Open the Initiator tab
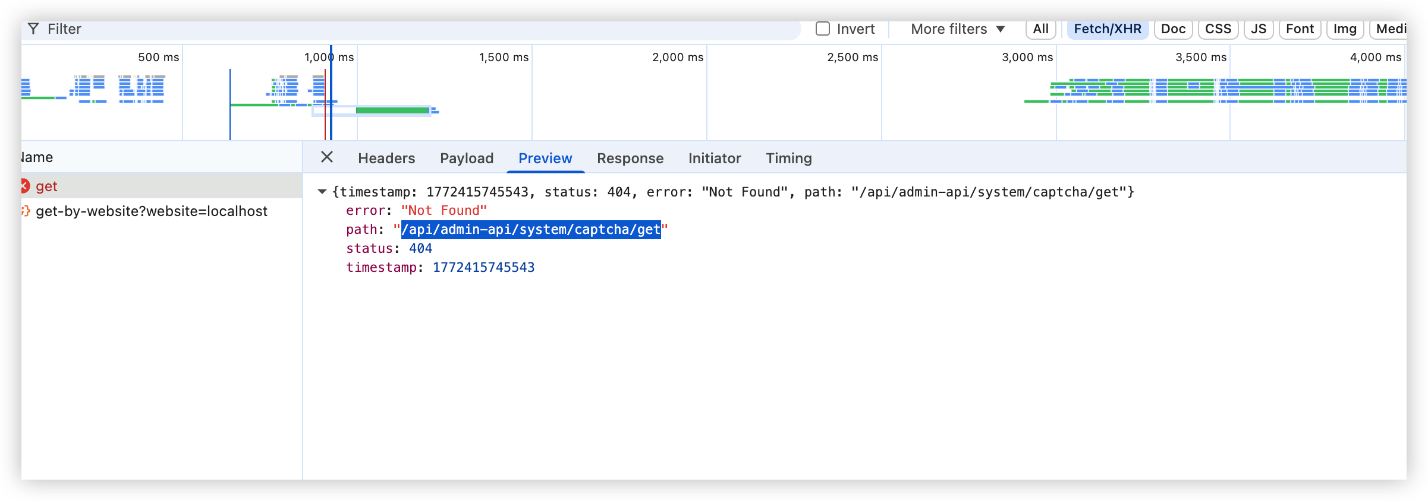Screen dimensions: 1428x501 pos(715,158)
